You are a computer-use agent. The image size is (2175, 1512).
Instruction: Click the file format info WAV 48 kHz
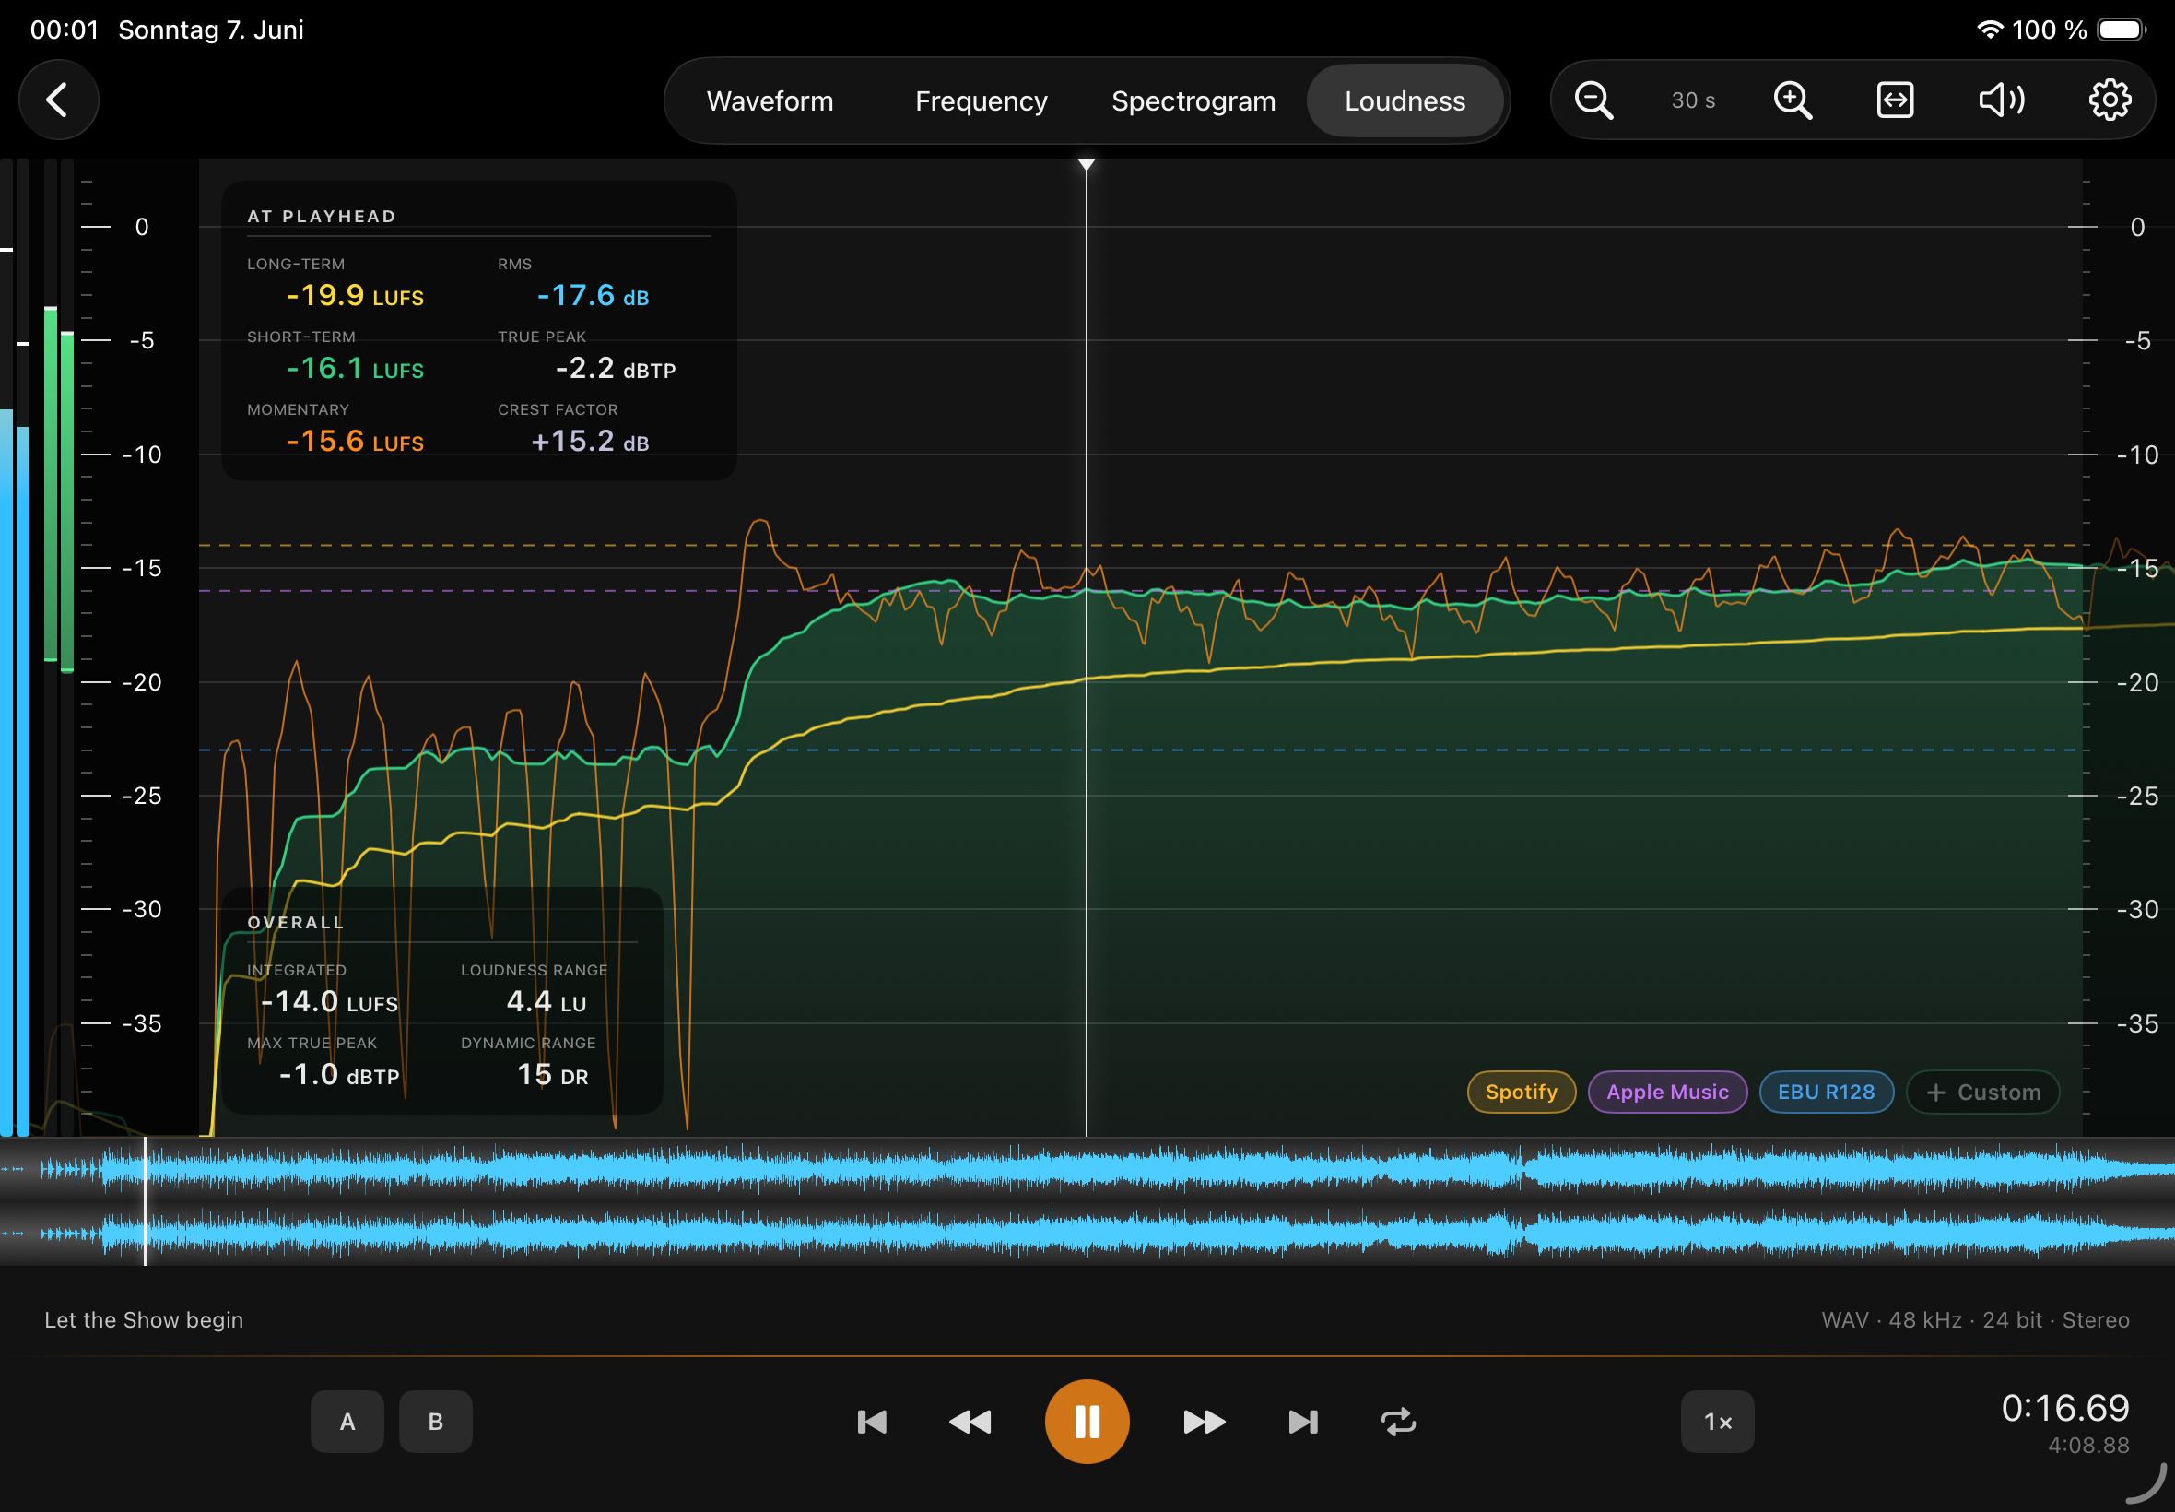click(x=1975, y=1319)
